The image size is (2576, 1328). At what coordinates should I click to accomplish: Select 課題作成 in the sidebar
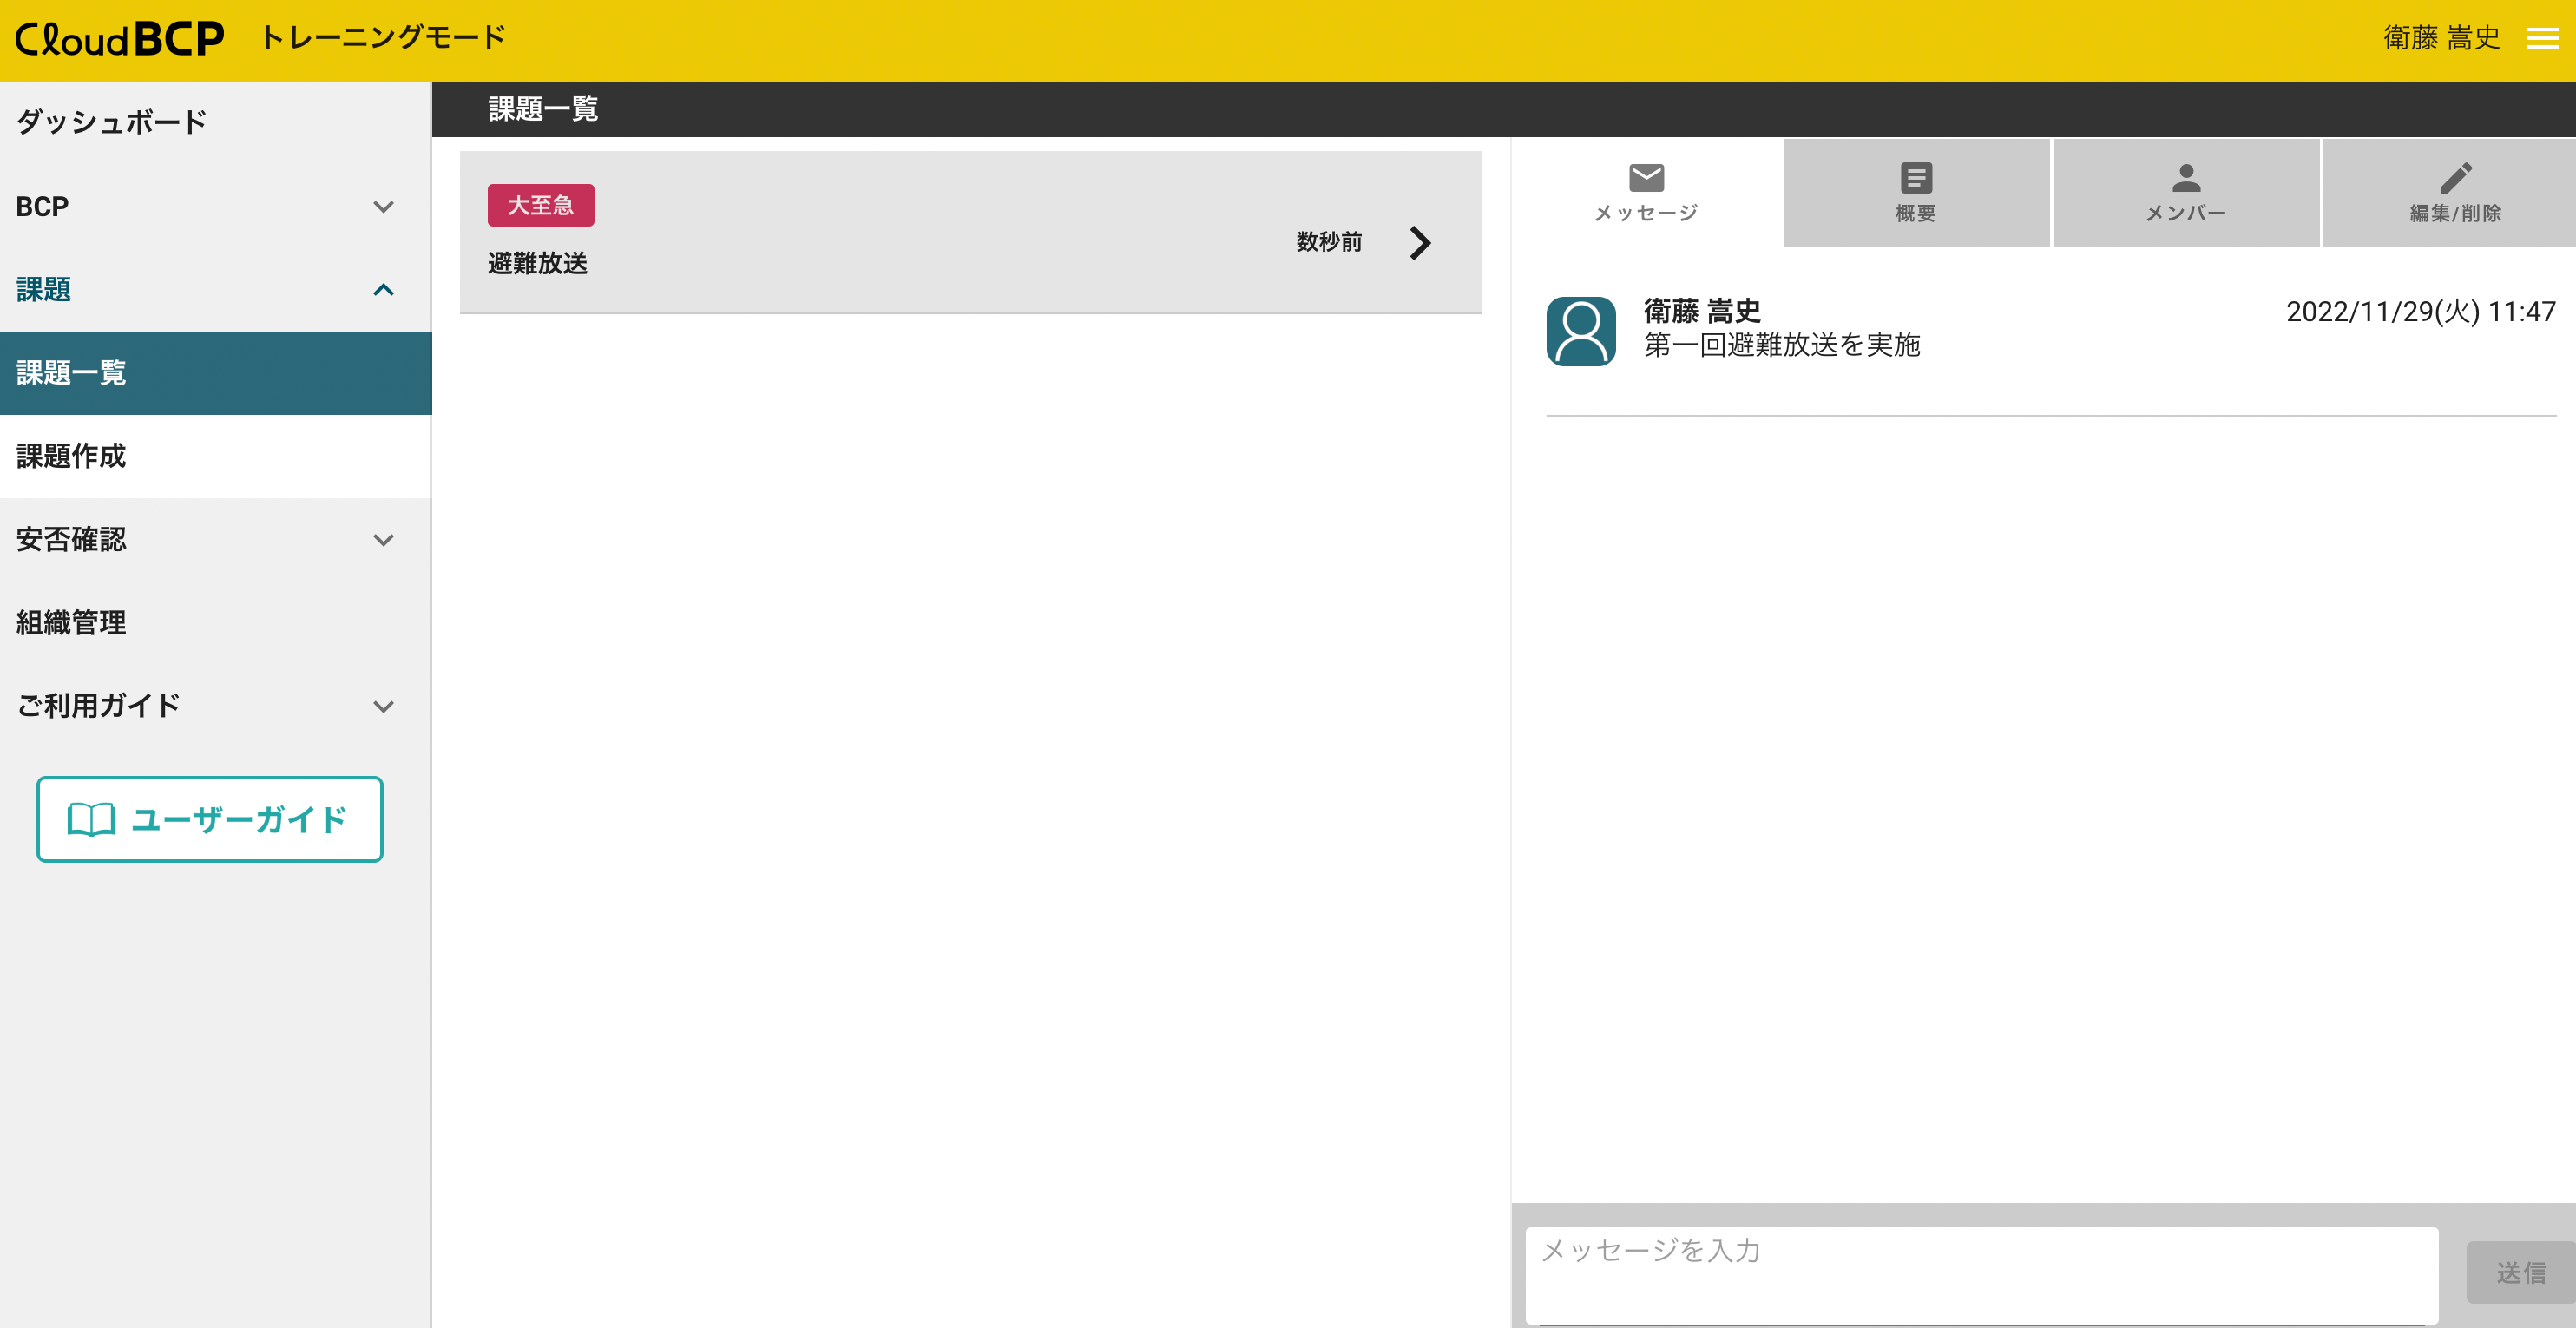tap(71, 456)
